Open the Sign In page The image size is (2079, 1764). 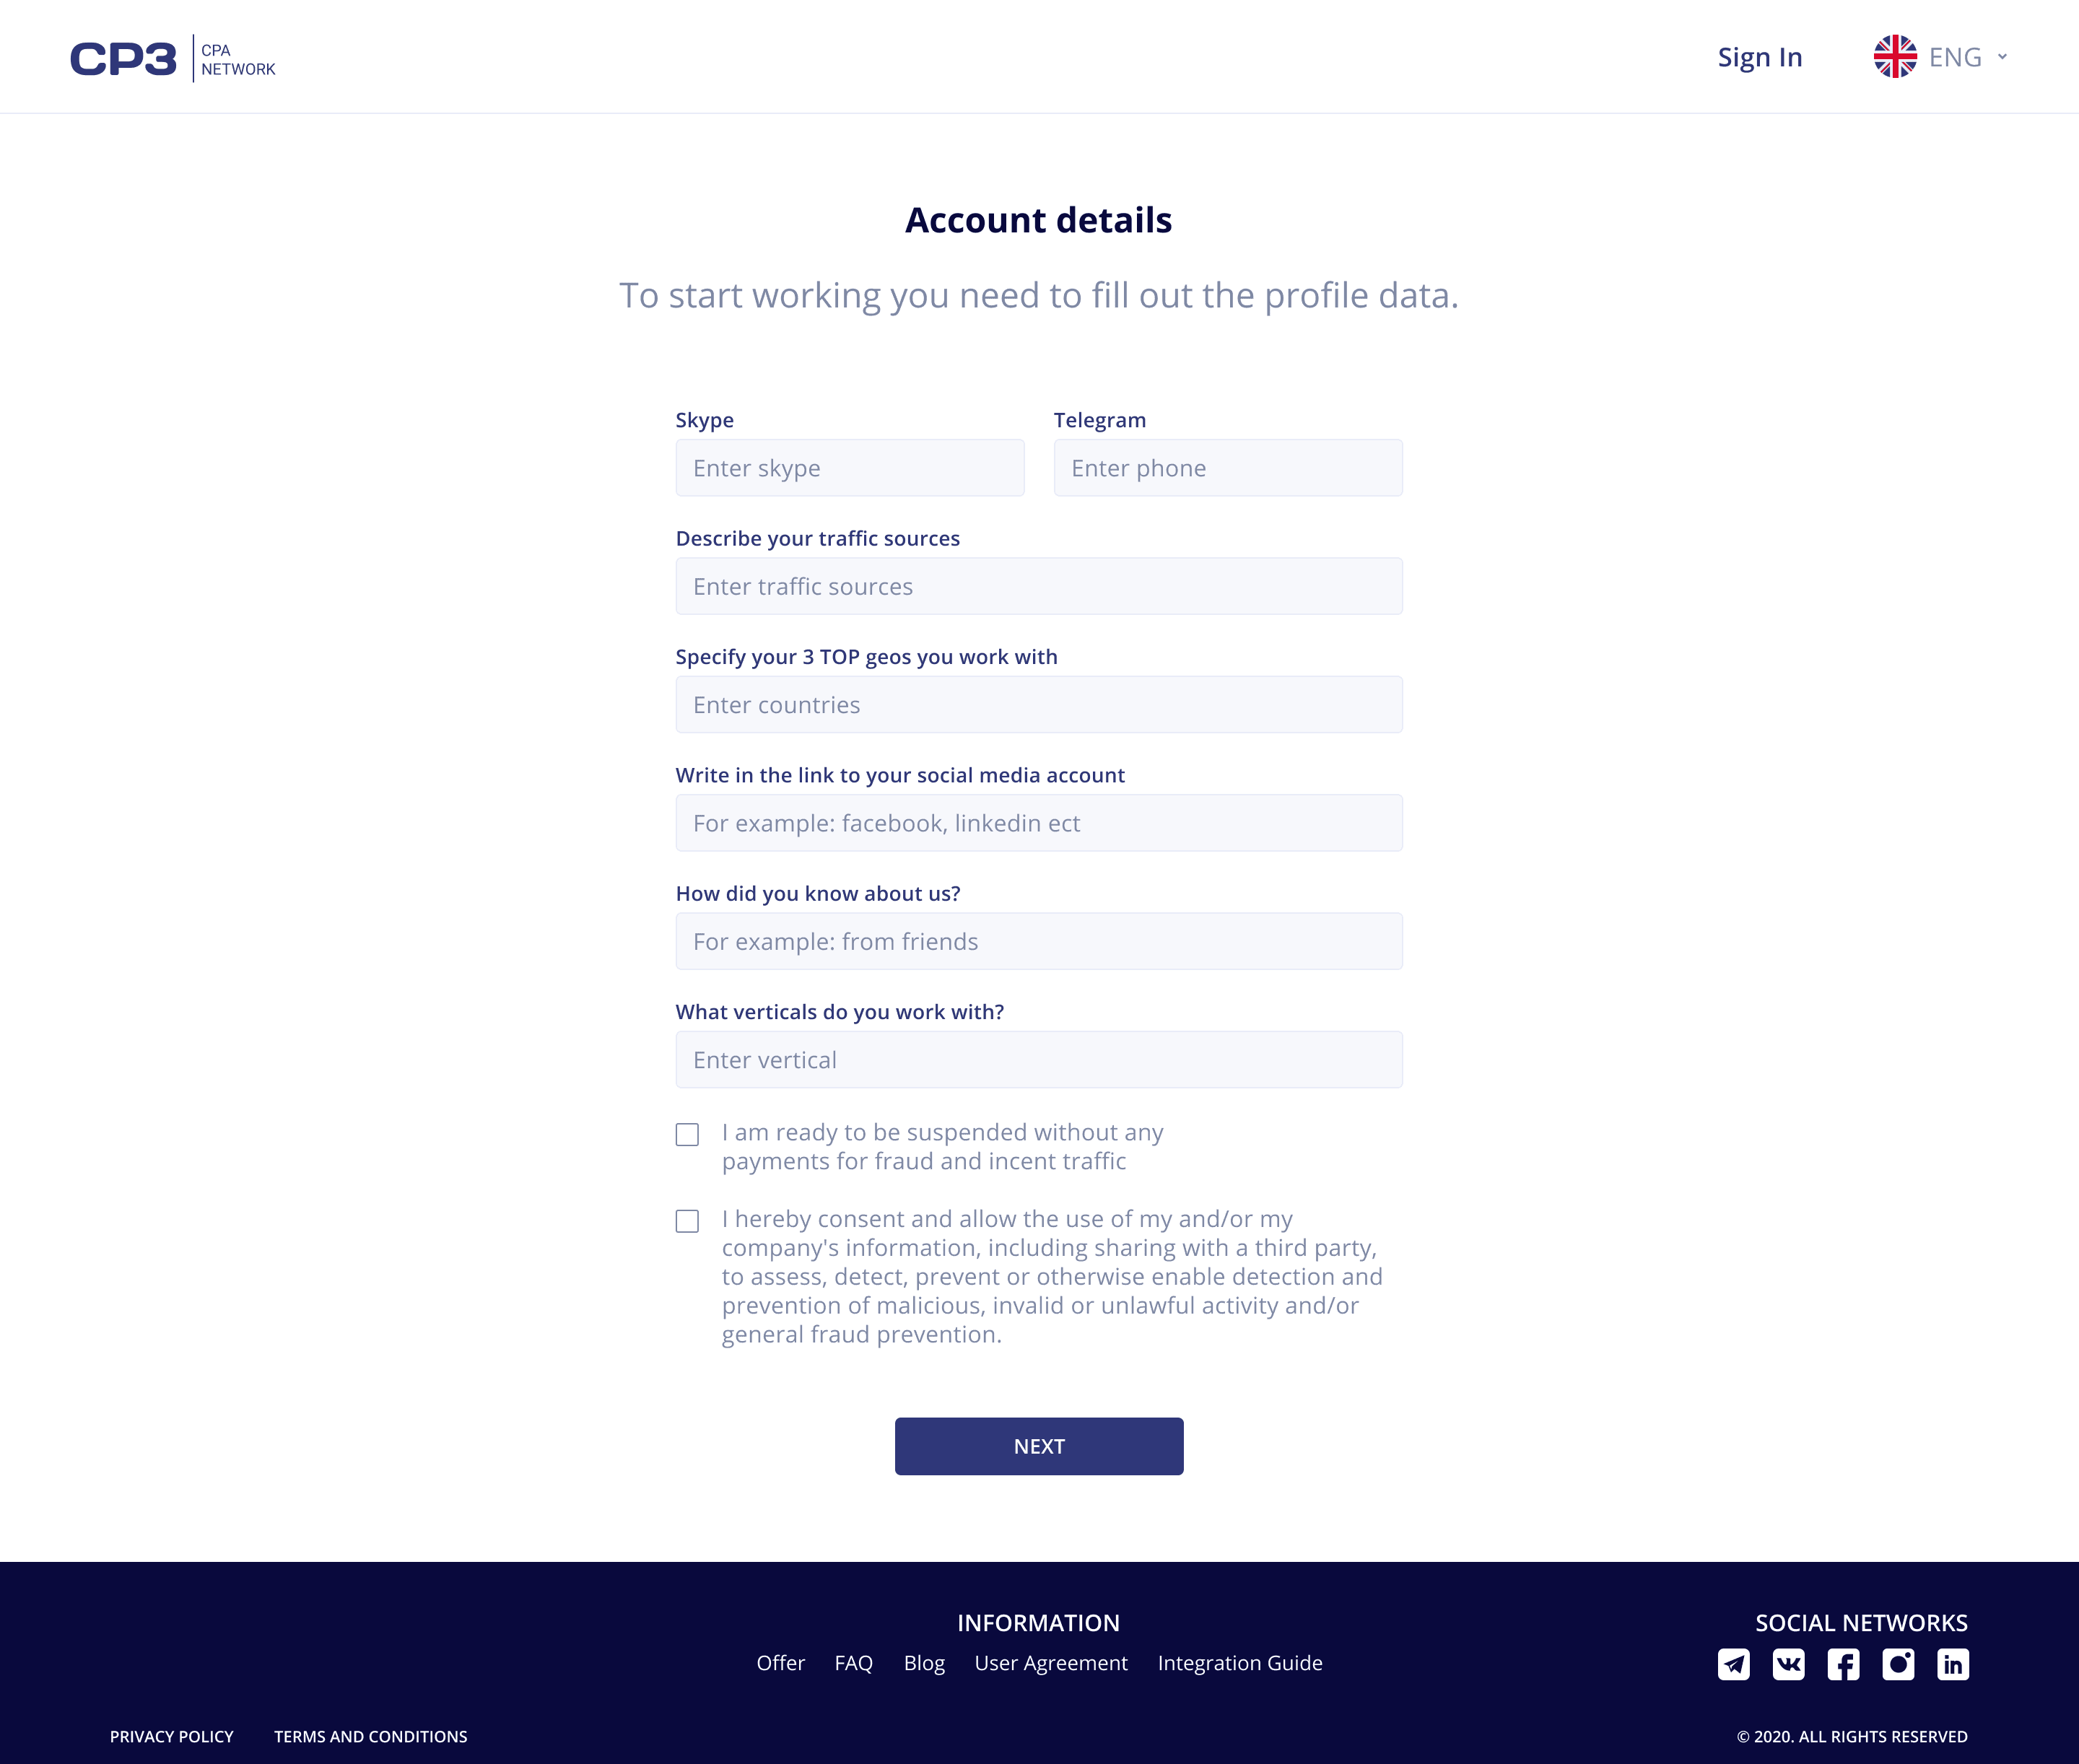[x=1760, y=58]
